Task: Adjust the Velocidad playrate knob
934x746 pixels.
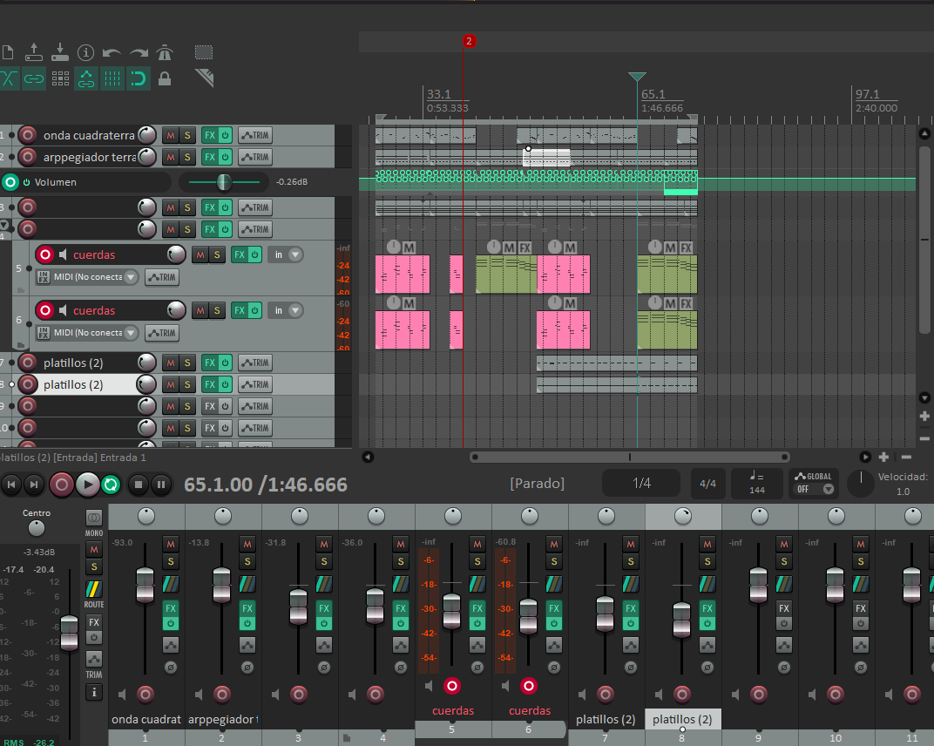Action: 860,484
